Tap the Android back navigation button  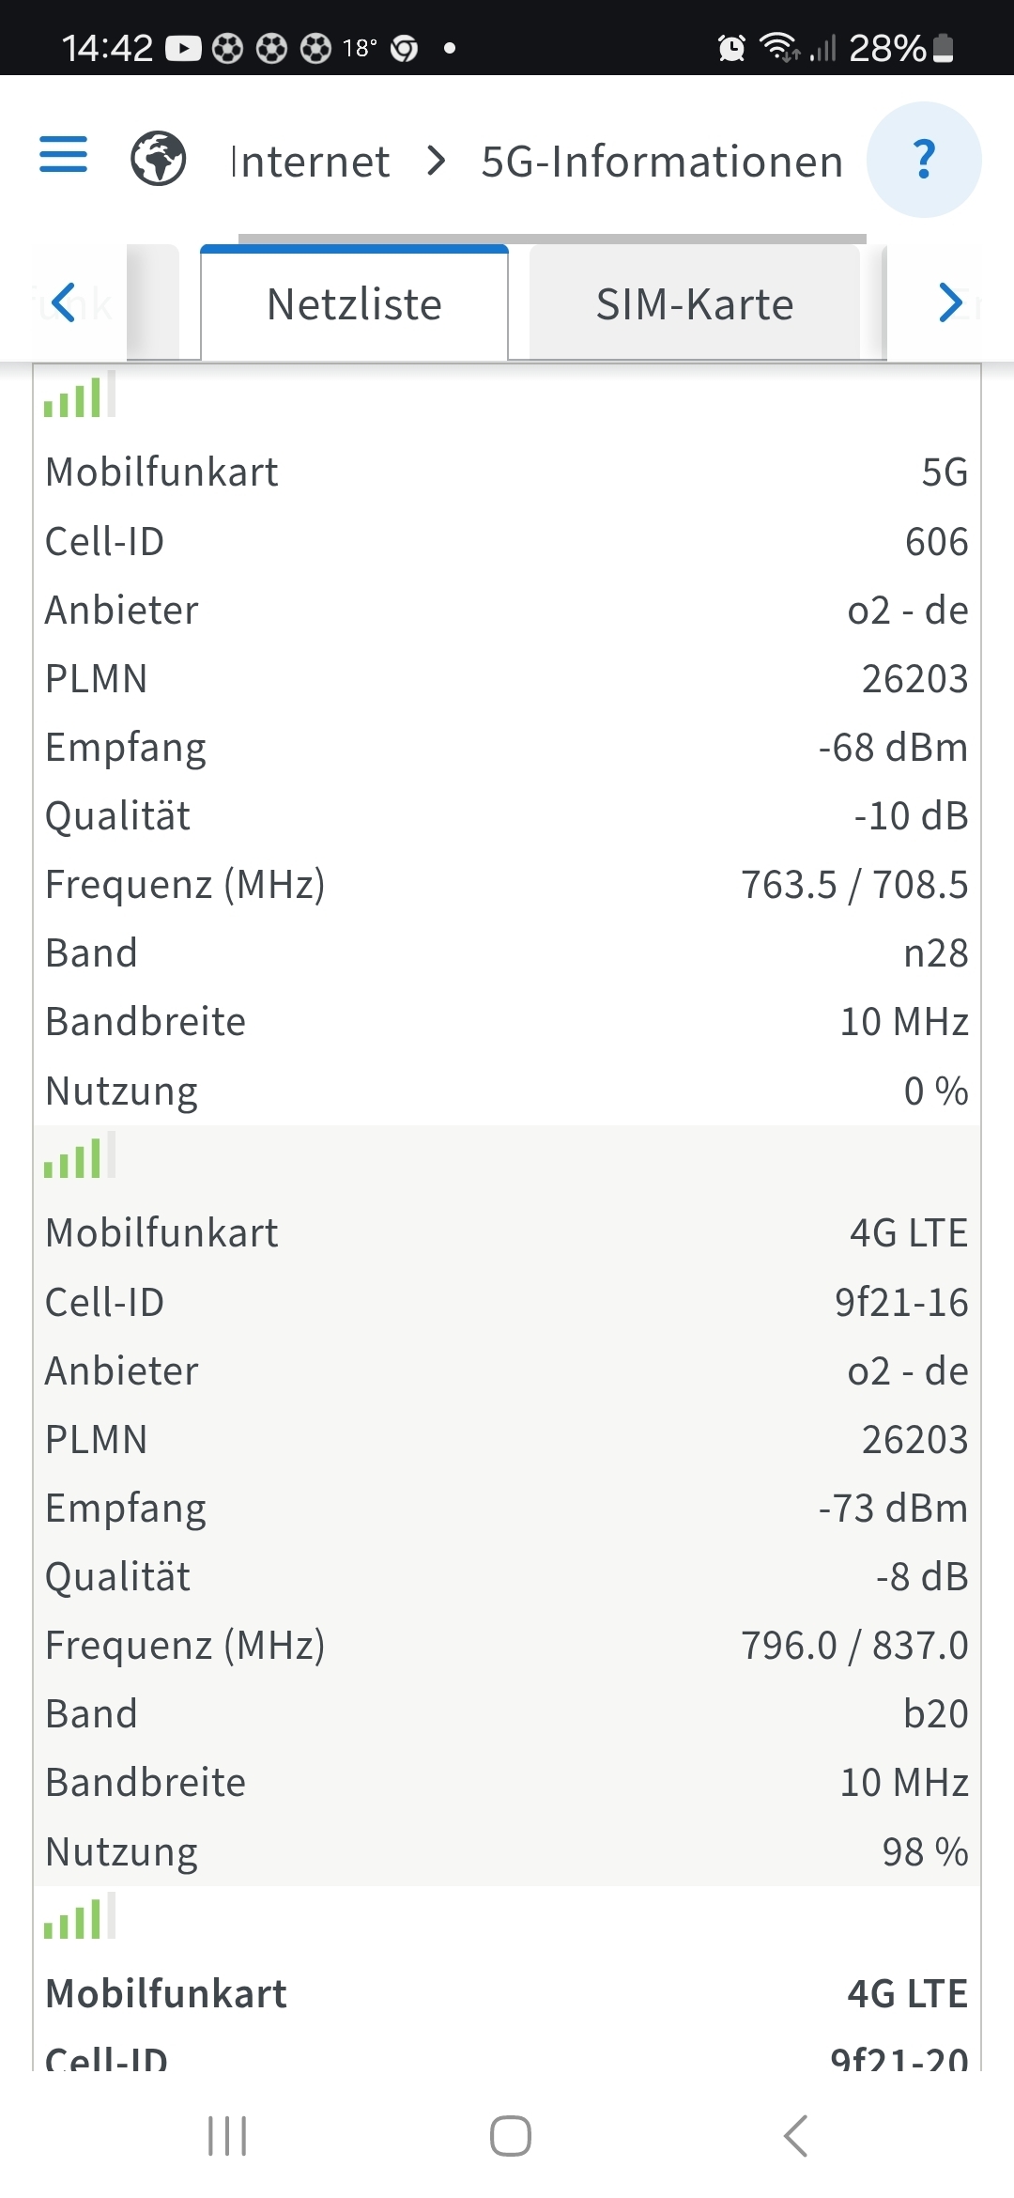(x=795, y=2136)
